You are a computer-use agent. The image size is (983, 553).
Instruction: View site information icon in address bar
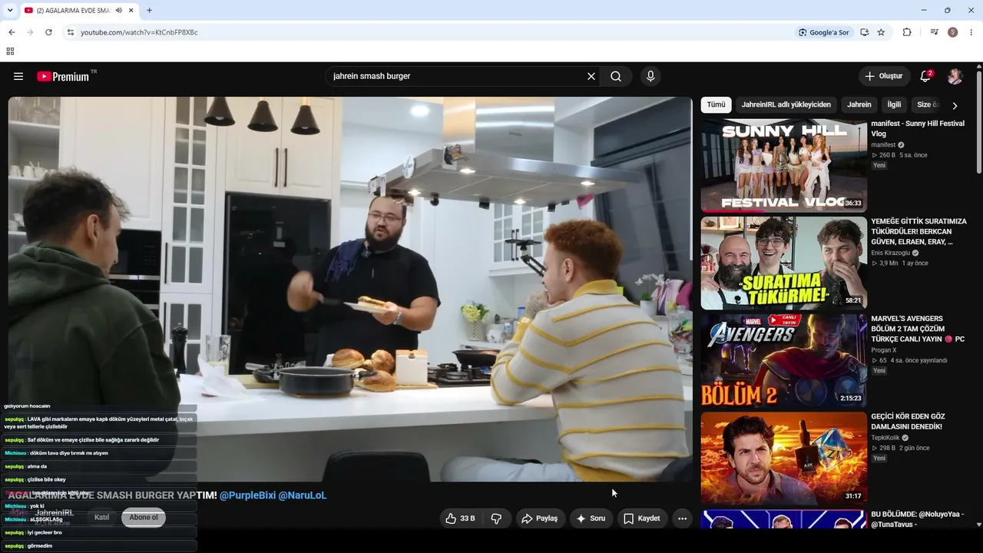[70, 32]
